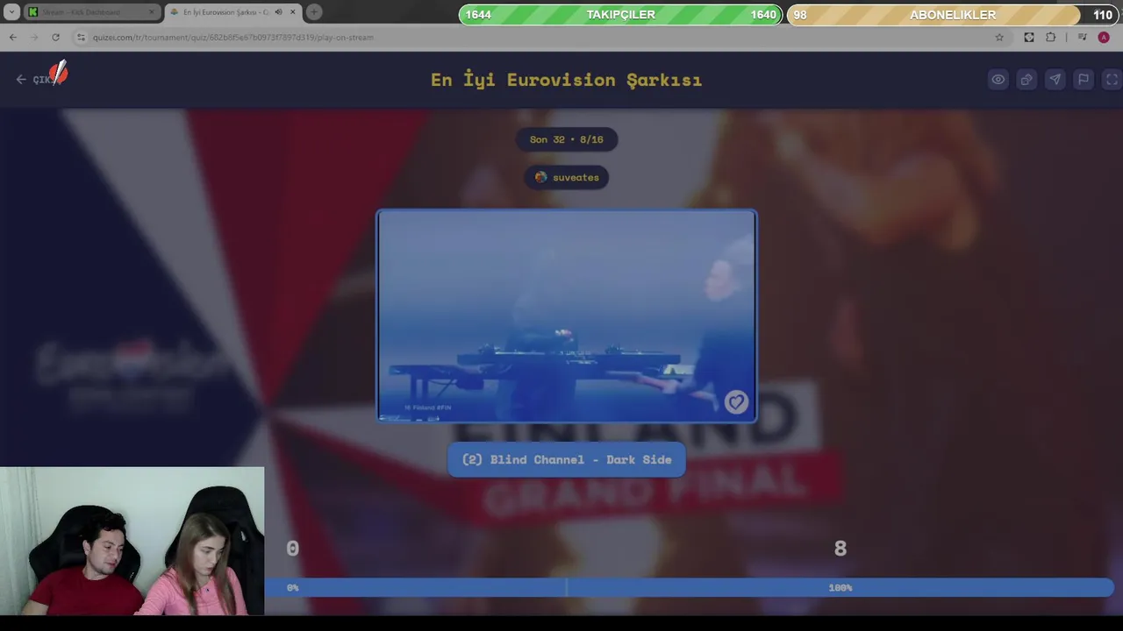Open the tab search dropdown
Image resolution: width=1123 pixels, height=631 pixels.
[x=11, y=12]
